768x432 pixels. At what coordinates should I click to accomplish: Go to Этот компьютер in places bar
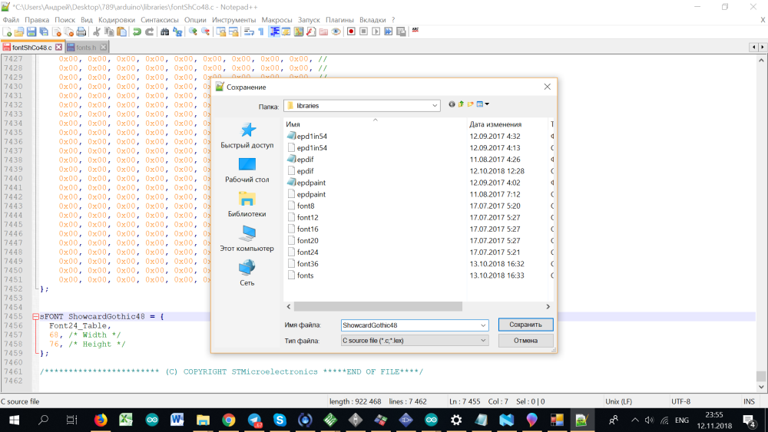click(247, 239)
